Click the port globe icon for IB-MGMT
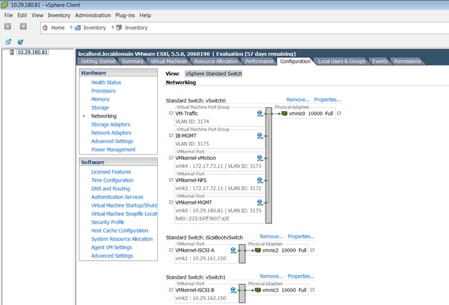 click(260, 135)
